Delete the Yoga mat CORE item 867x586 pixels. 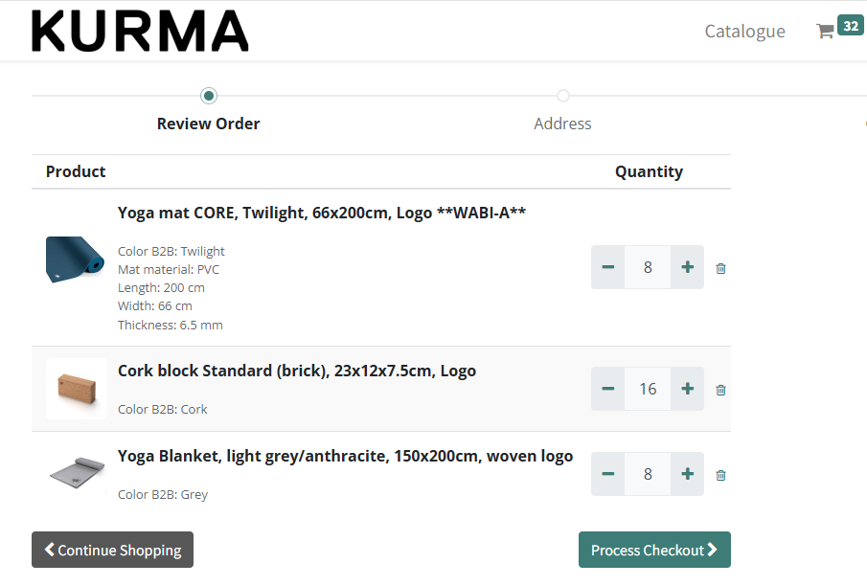(720, 268)
